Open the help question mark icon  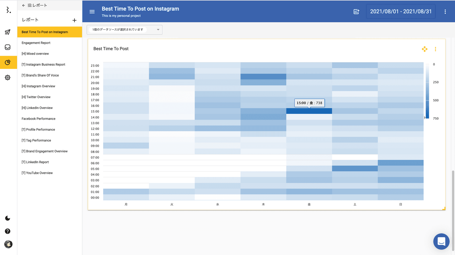8,231
